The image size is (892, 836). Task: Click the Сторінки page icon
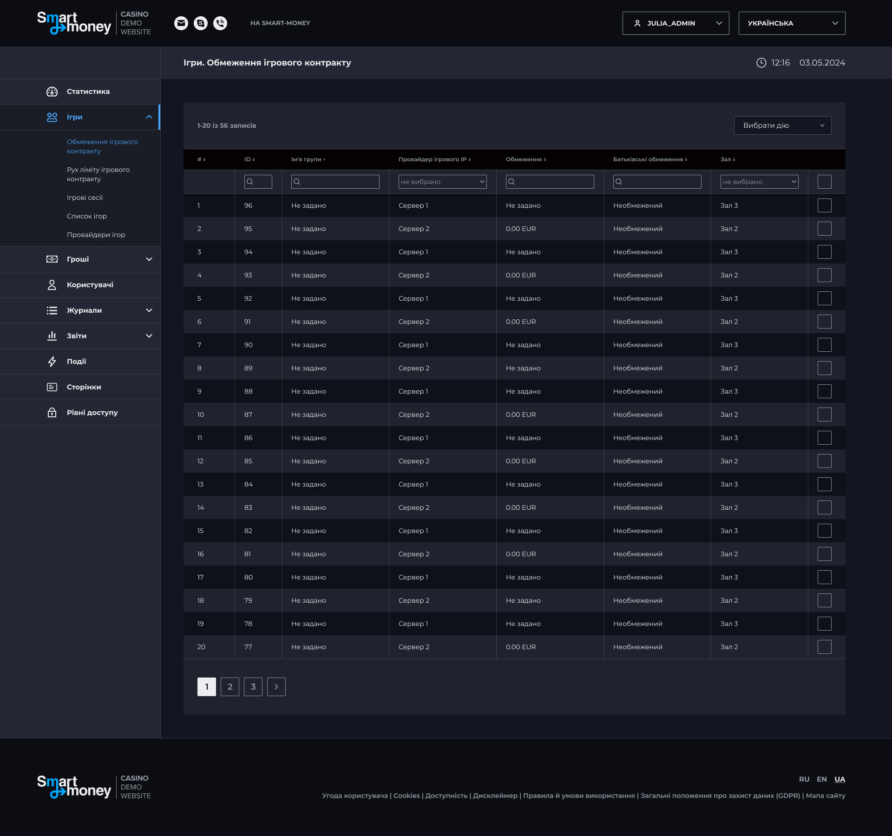pyautogui.click(x=52, y=387)
